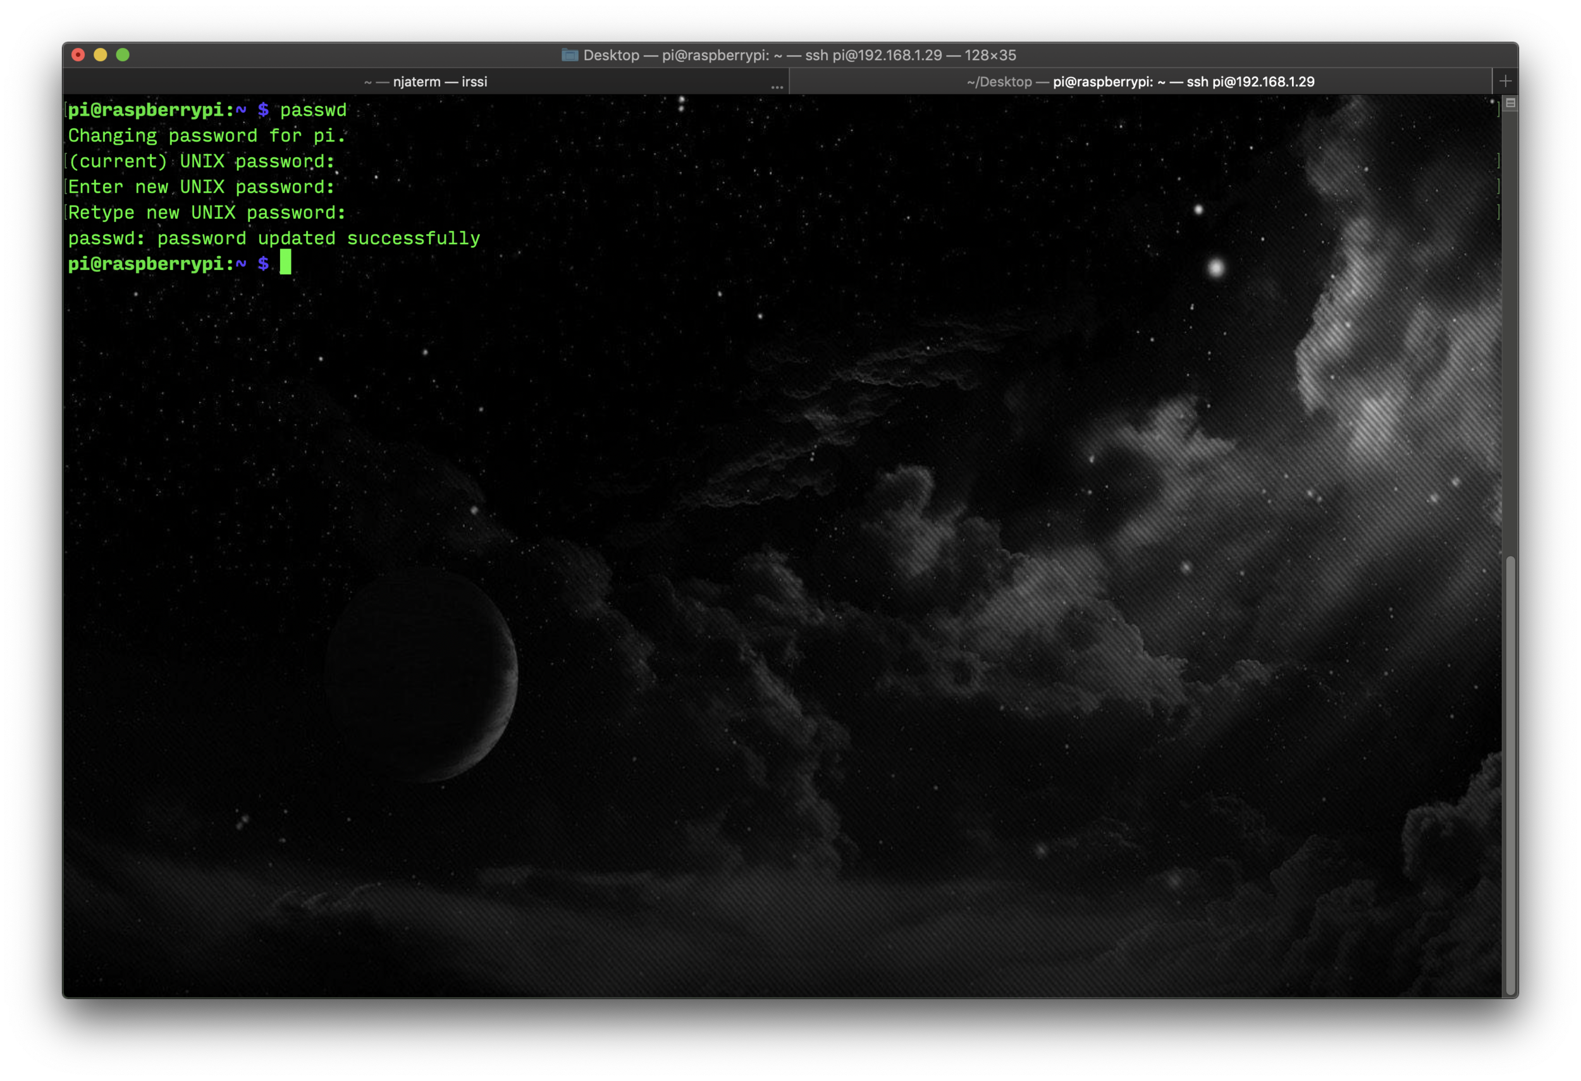Close the Terminal window with the red button
The image size is (1581, 1081).
click(78, 55)
